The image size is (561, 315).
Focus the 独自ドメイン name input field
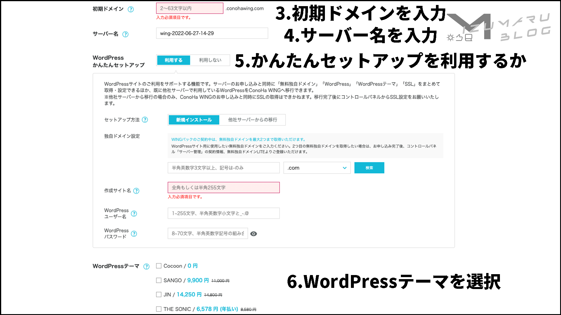[224, 168]
